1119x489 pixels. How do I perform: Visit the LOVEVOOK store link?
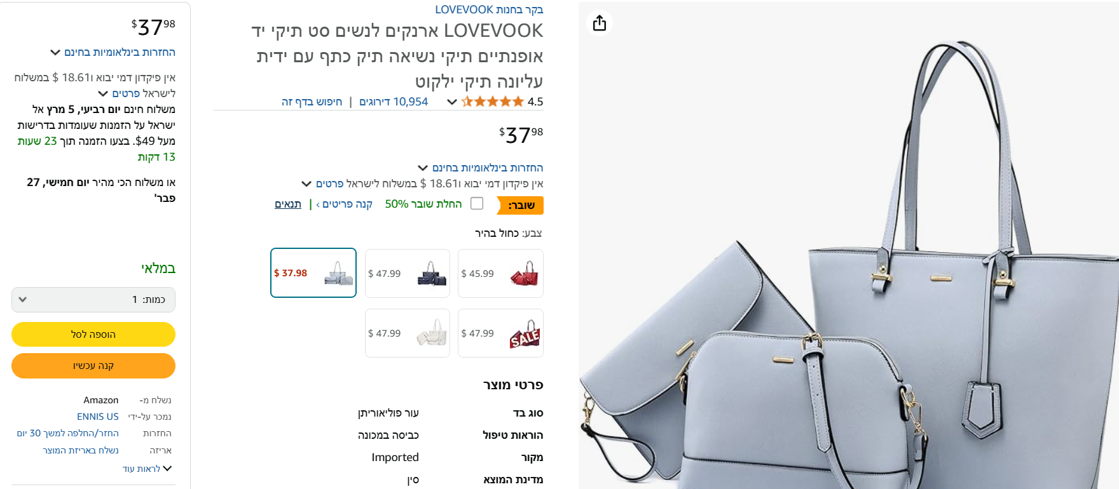tap(489, 10)
